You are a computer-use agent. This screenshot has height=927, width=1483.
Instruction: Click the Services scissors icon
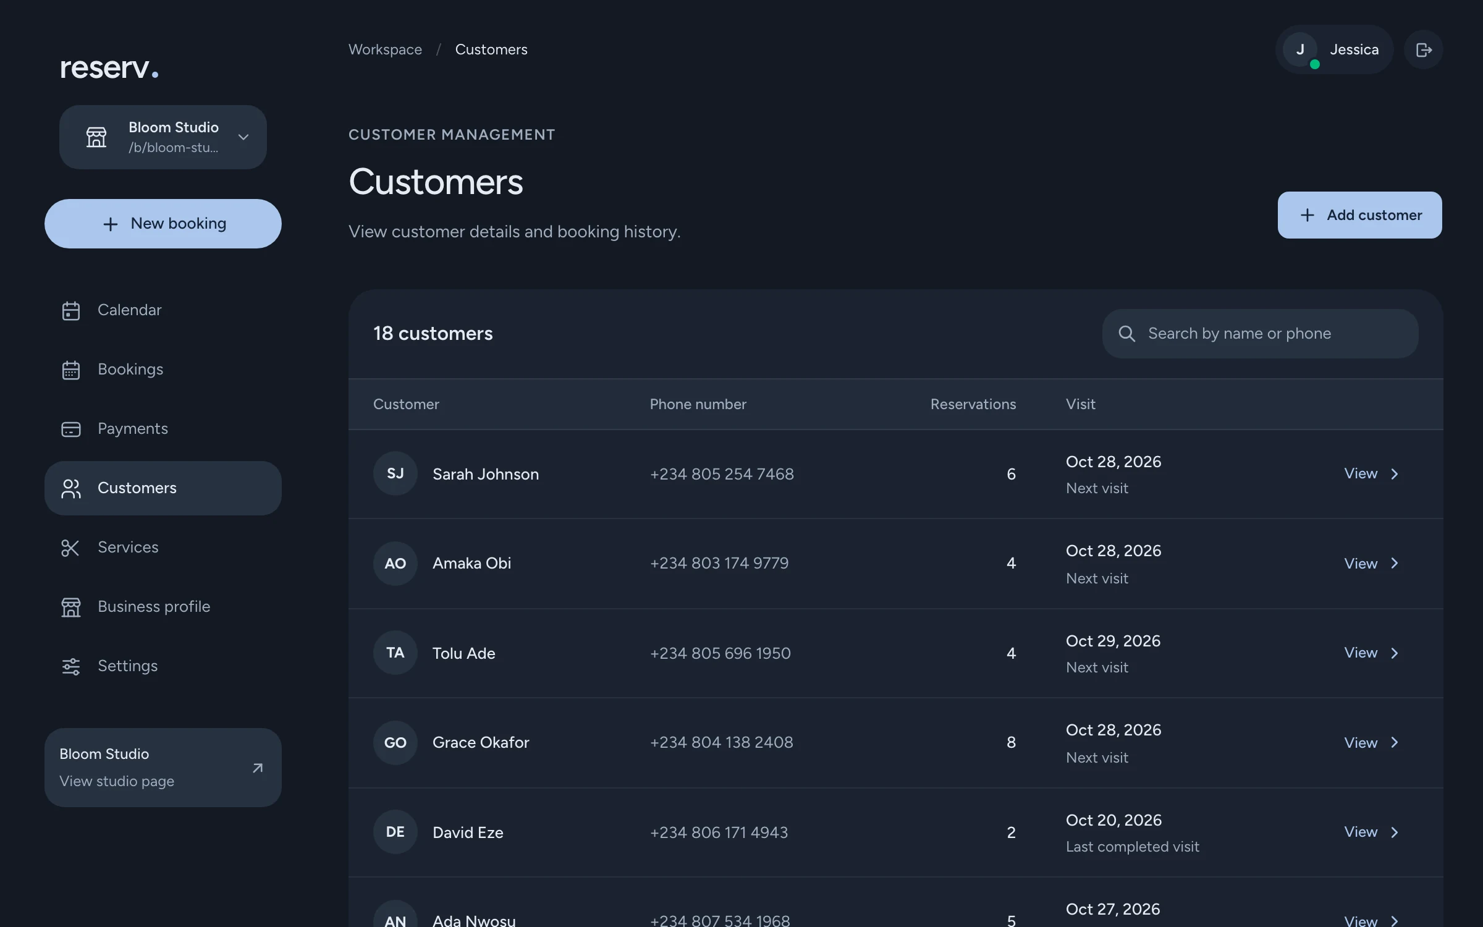pos(70,548)
